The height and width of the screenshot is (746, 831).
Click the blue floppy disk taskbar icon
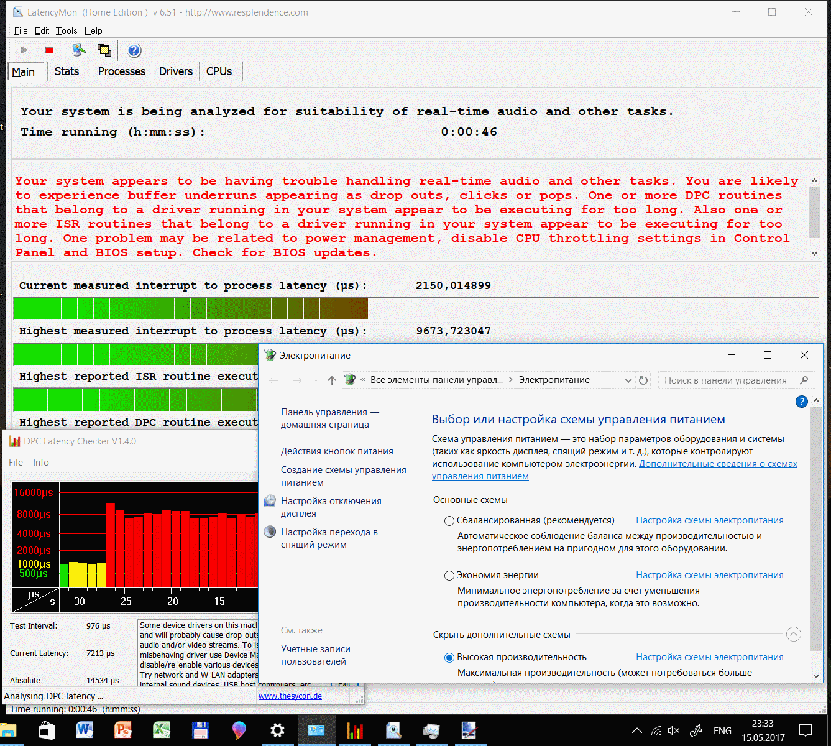pyautogui.click(x=200, y=731)
